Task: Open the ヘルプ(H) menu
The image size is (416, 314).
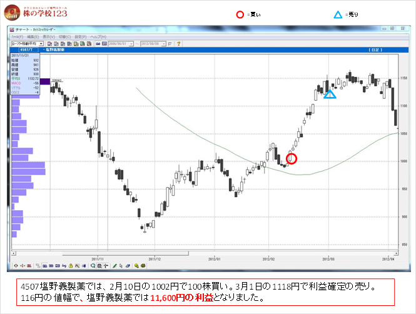Action: 98,37
